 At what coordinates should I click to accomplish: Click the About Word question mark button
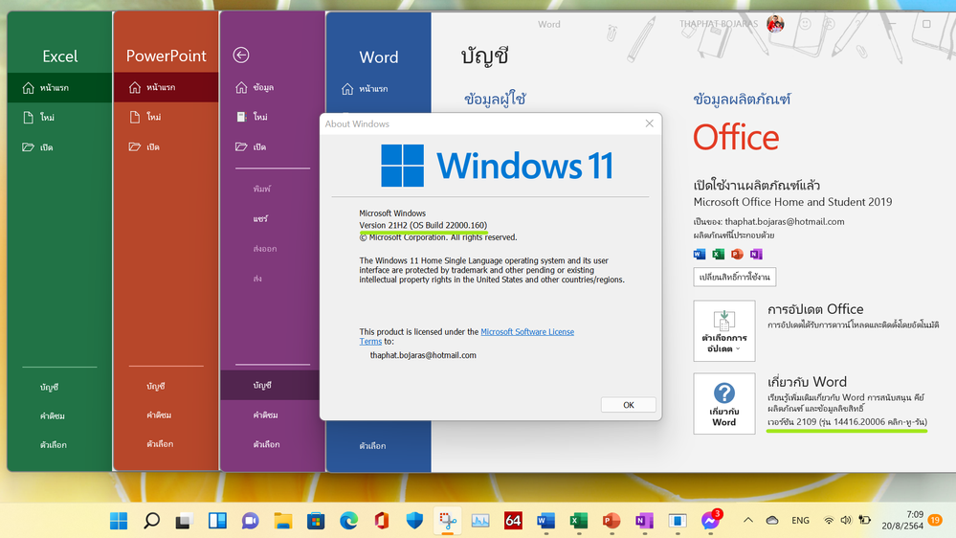coord(723,403)
